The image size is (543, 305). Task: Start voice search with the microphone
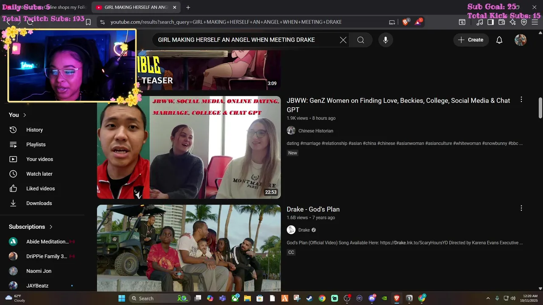(385, 40)
